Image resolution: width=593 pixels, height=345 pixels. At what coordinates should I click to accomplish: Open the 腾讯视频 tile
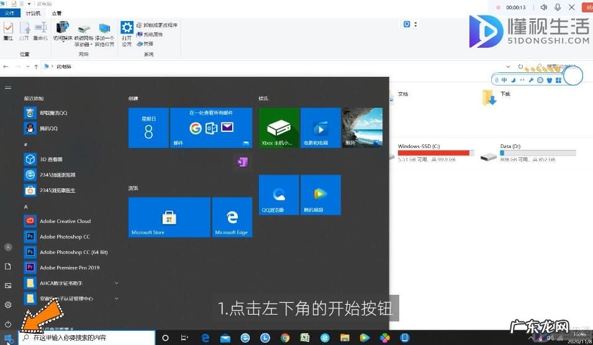tap(320, 195)
